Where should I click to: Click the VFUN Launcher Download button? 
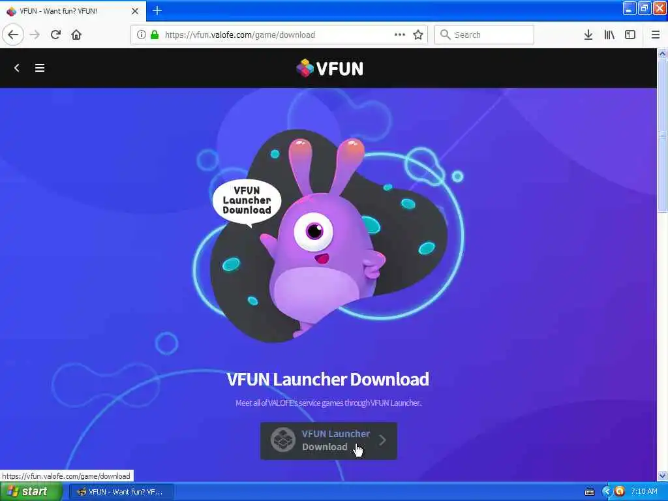[x=329, y=440]
